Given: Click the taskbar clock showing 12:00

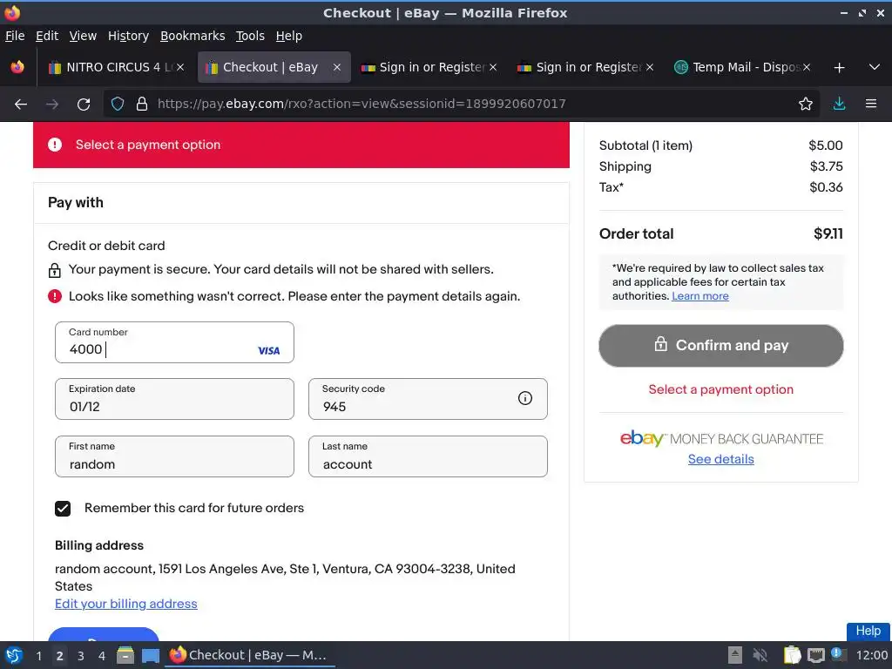Looking at the screenshot, I should pos(871,655).
